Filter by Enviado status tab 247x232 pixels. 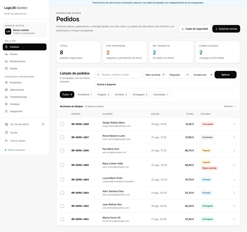121,94
